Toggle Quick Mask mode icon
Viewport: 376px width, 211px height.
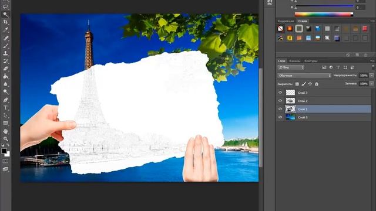[x=5, y=161]
